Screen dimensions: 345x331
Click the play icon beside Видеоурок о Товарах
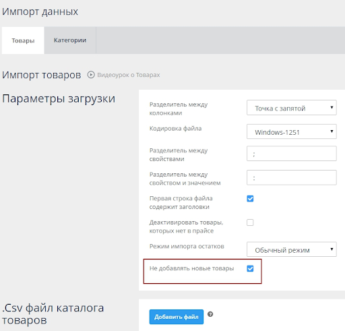(91, 75)
